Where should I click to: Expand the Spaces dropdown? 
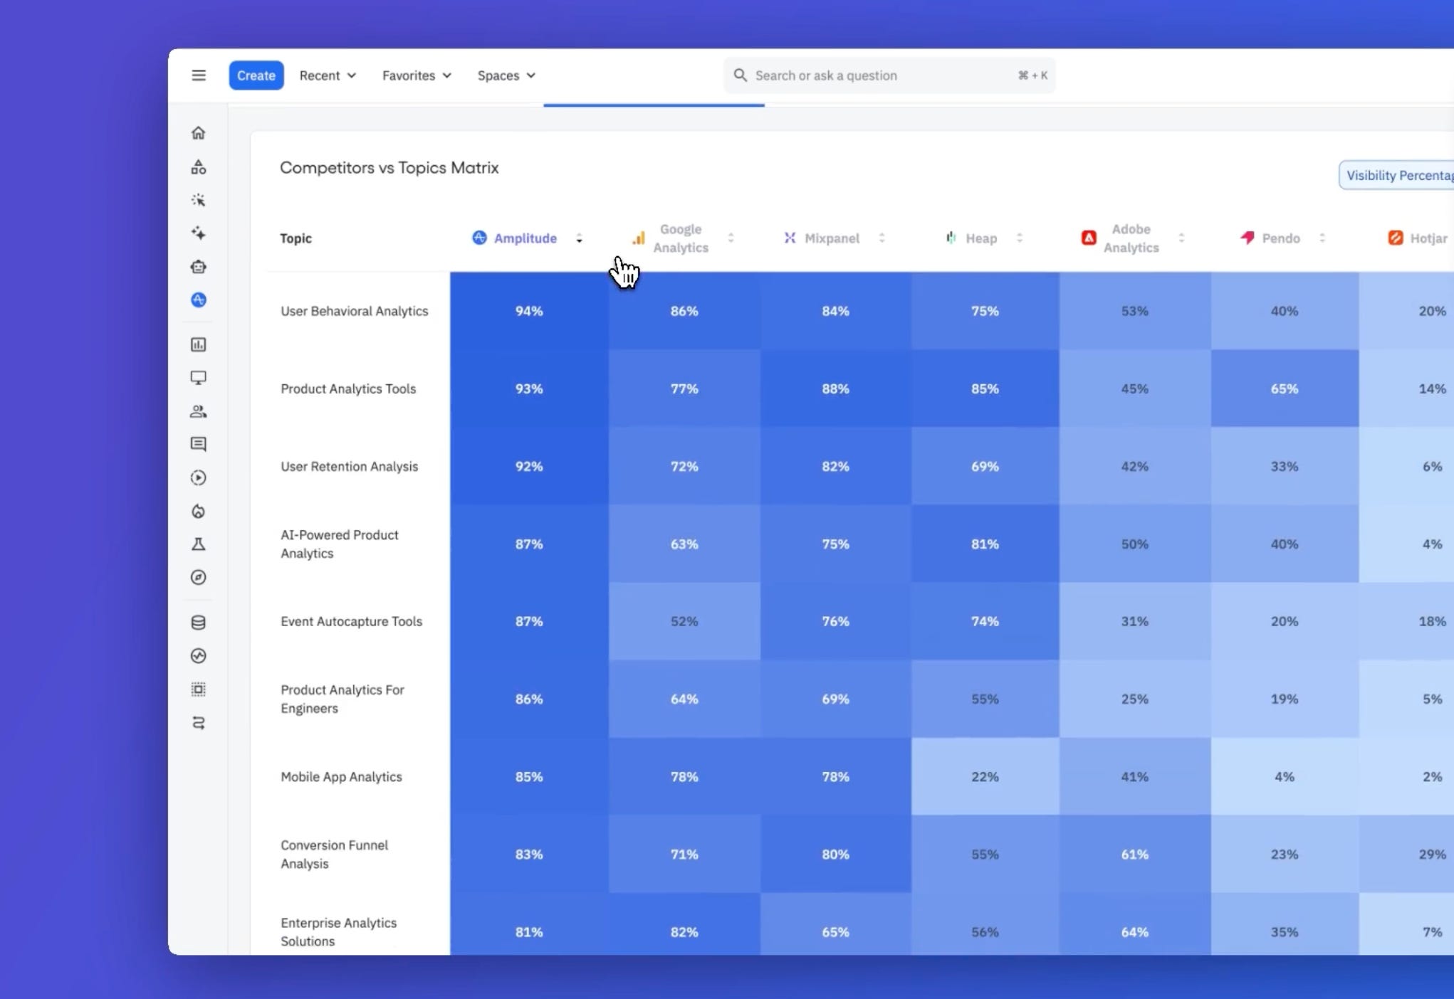point(506,75)
